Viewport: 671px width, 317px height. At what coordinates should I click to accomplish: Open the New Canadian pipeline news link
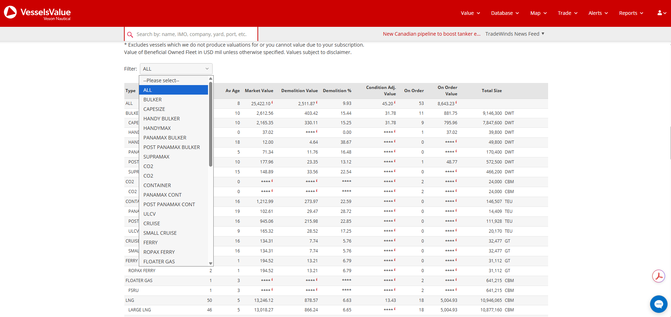click(x=432, y=34)
